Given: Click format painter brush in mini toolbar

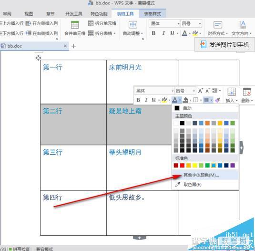Looking at the screenshot, I should 217,100.
